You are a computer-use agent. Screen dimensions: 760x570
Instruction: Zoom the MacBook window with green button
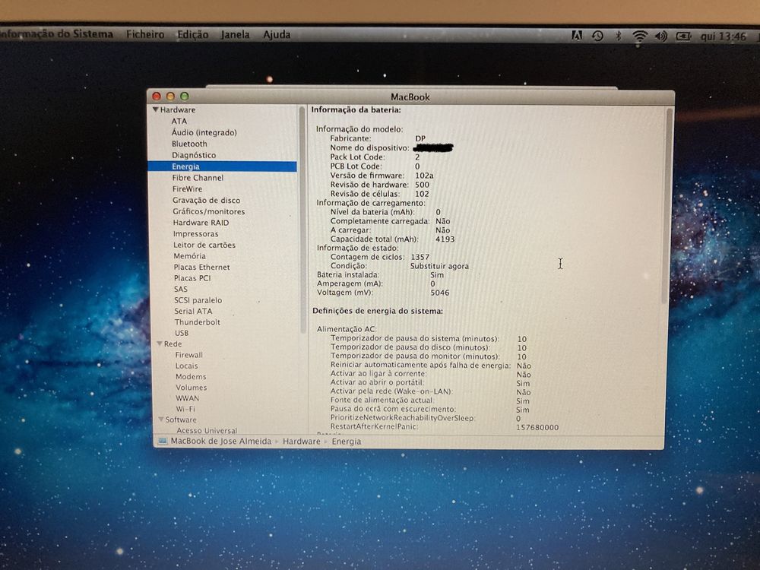click(x=185, y=97)
